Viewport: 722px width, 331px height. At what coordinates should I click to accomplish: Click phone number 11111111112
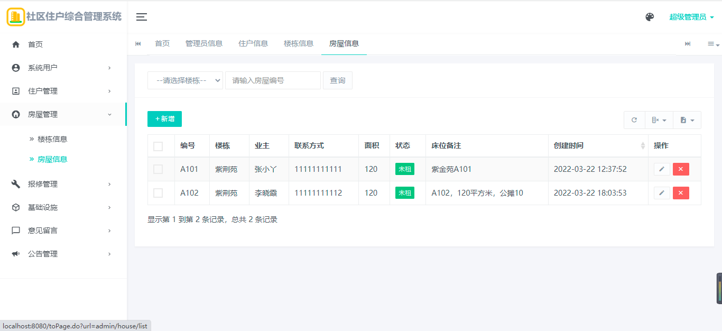coord(318,193)
